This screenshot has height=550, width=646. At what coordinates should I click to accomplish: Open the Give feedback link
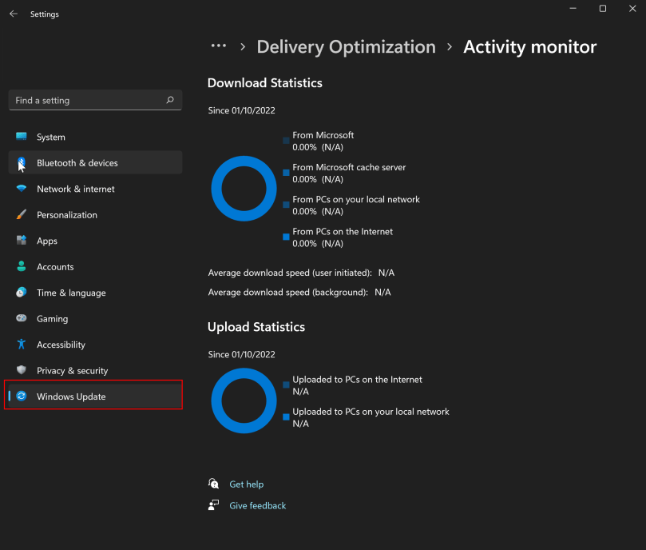257,505
